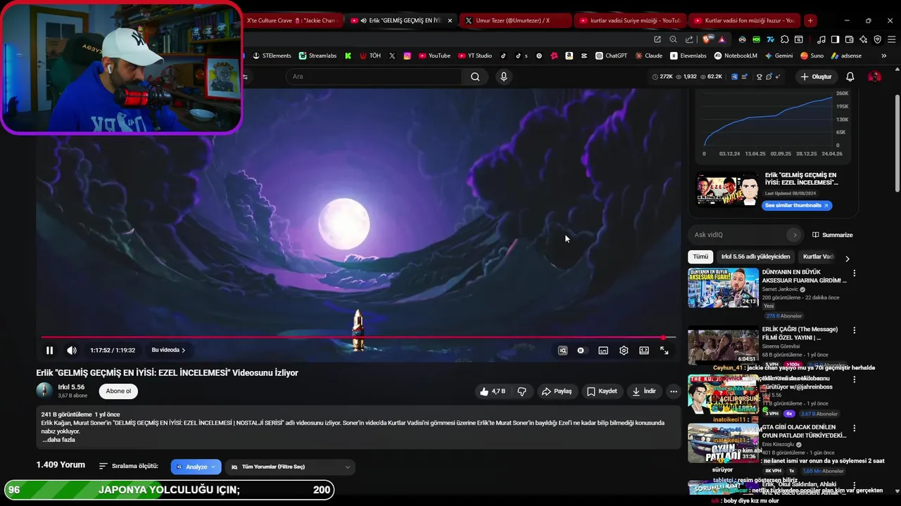Viewport: 901px width, 506px height.
Task: Click the search magnifier button
Action: tap(475, 77)
